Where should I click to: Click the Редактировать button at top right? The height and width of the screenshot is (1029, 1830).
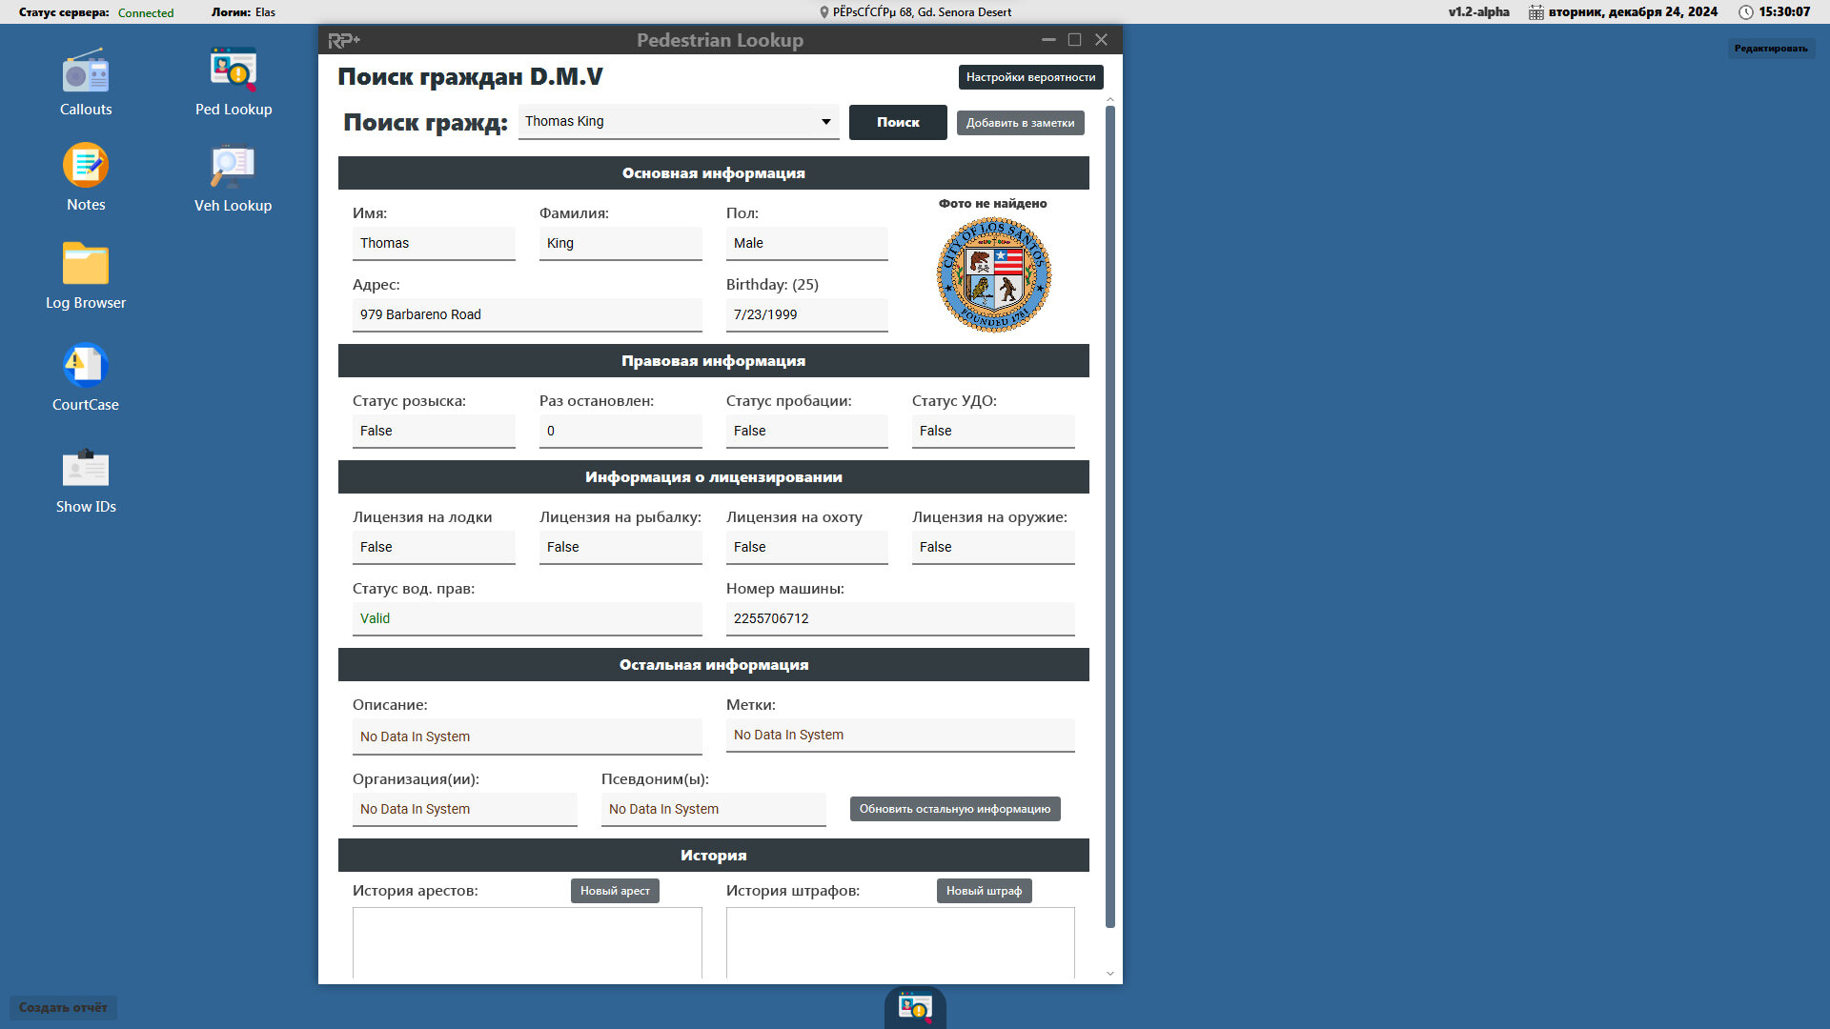coord(1770,49)
